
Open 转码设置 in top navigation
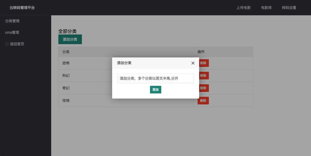pos(289,8)
